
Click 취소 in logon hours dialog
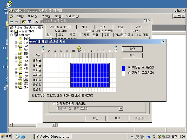(x=132, y=55)
